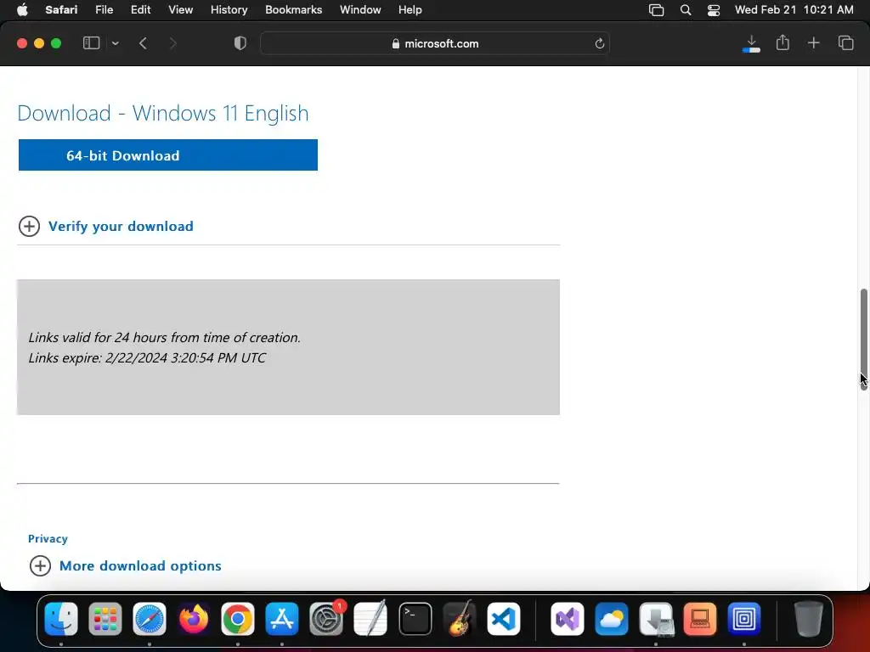
Task: Open System Settings from the Dock
Action: pyautogui.click(x=326, y=618)
